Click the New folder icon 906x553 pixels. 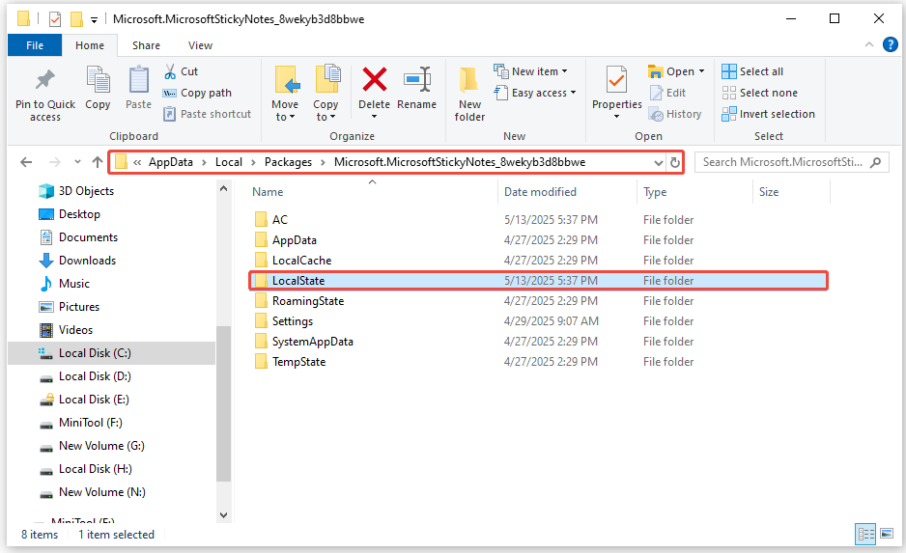coord(468,80)
